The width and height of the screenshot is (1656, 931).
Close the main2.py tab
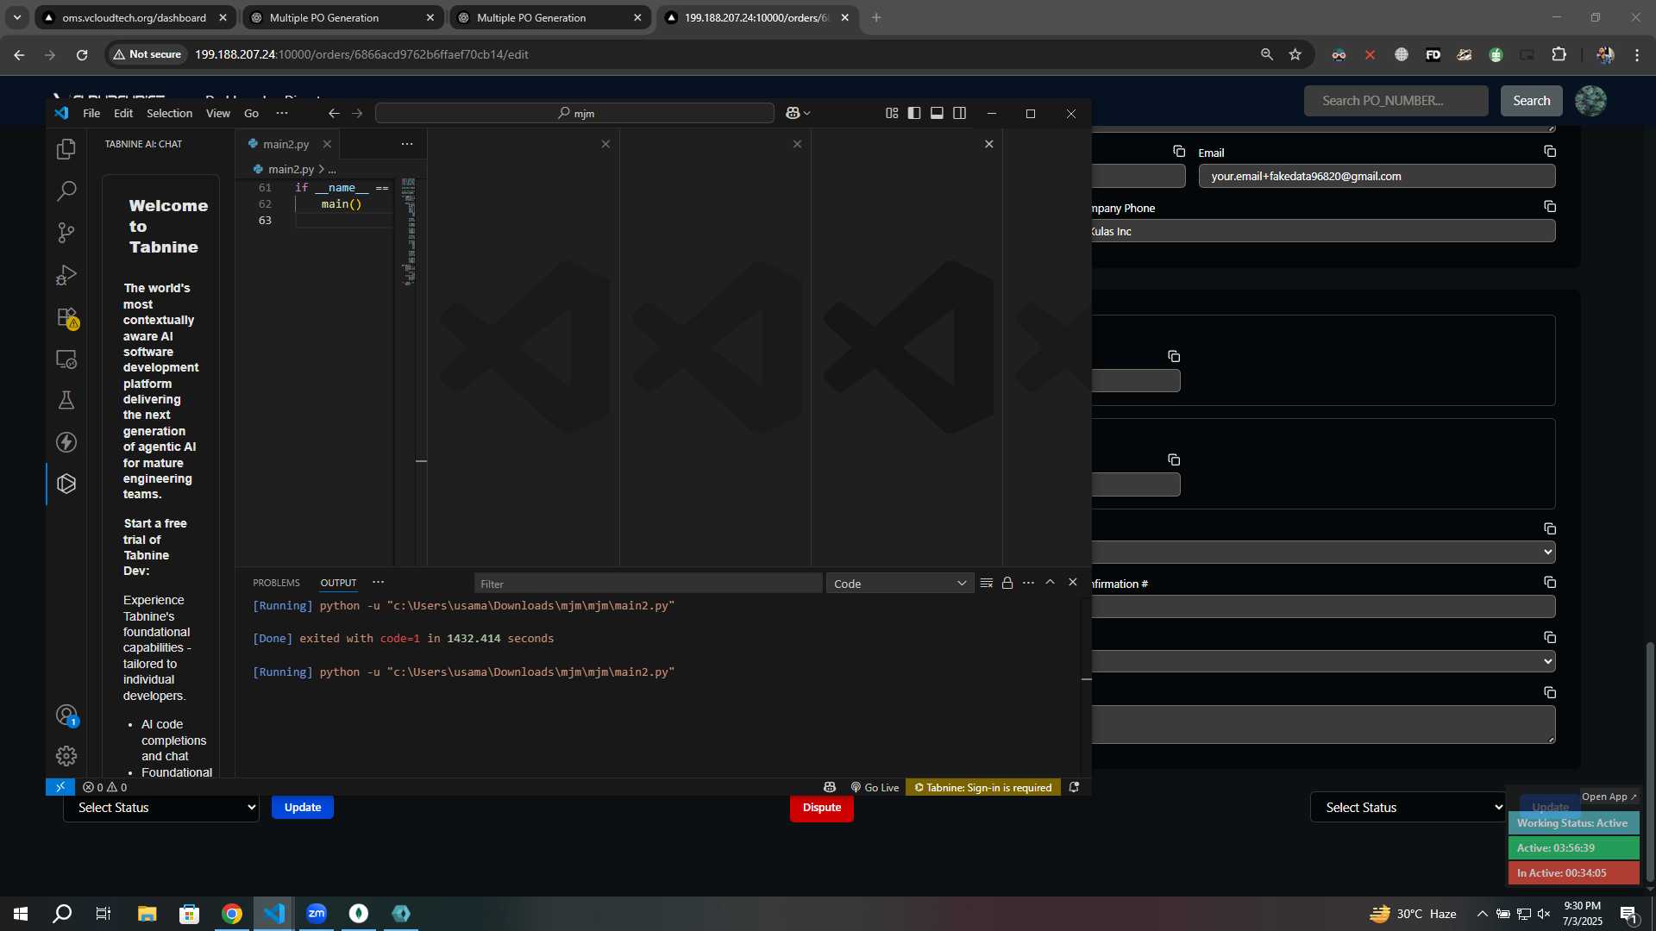(x=327, y=144)
